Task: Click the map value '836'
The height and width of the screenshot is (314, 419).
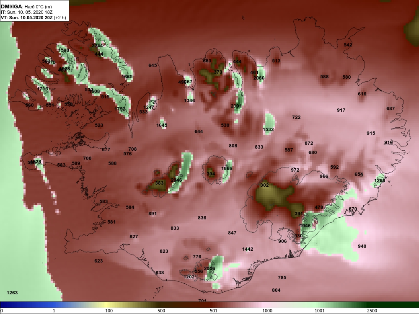Action: click(x=202, y=218)
